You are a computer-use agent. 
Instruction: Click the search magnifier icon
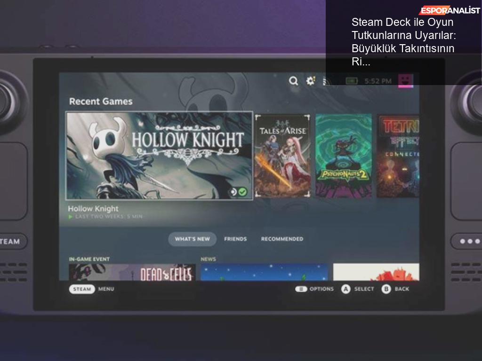(x=294, y=81)
